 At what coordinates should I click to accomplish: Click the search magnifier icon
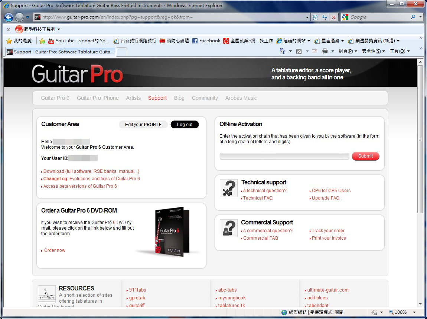tap(413, 17)
